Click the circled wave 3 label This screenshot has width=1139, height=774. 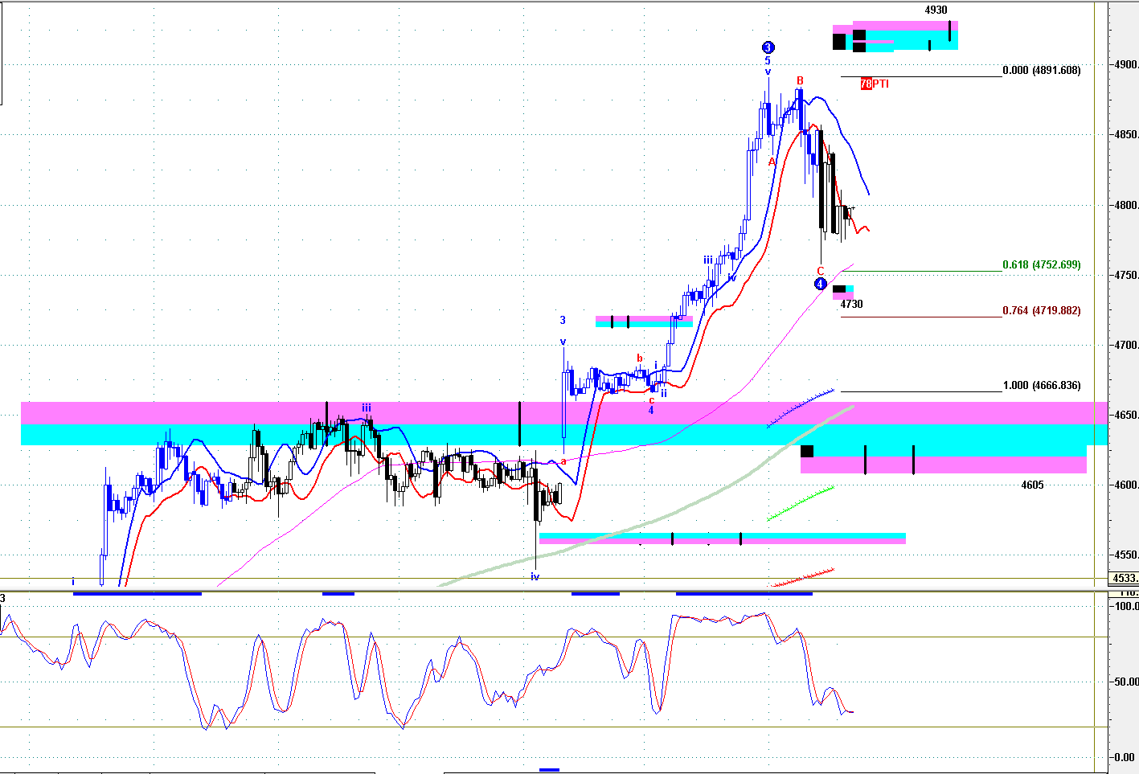click(768, 47)
